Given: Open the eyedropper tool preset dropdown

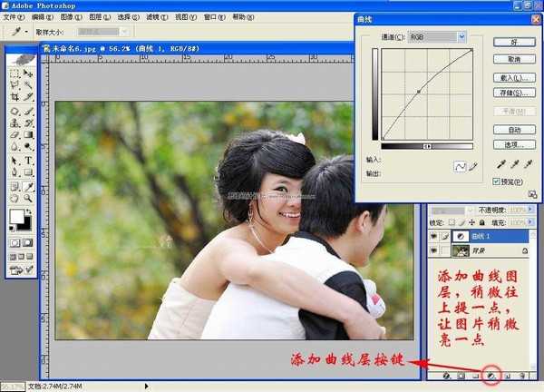Looking at the screenshot, I should [x=18, y=30].
